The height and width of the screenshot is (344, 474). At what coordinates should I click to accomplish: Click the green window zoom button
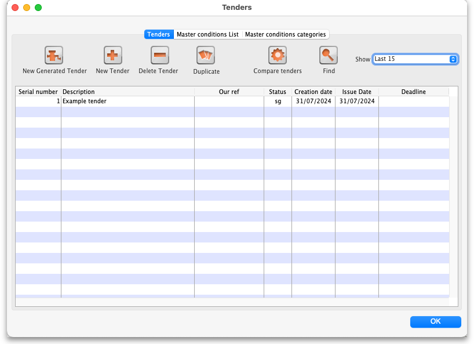coord(38,8)
